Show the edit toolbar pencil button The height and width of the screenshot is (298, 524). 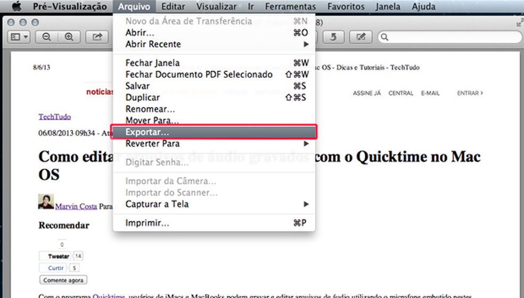pyautogui.click(x=361, y=37)
